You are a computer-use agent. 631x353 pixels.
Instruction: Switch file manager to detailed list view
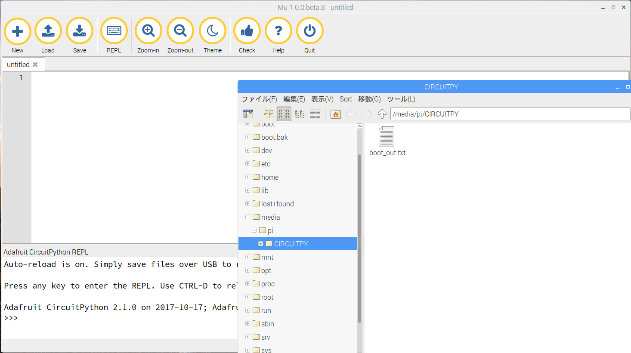tap(315, 114)
